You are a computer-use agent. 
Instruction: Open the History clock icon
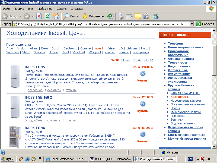click(110, 16)
